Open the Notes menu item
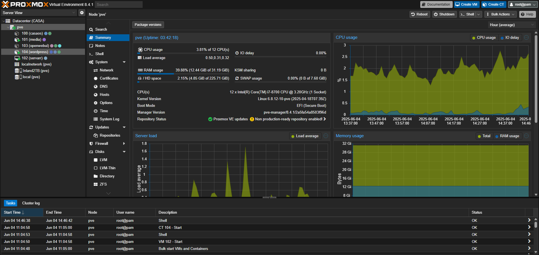539x255 pixels. coord(100,46)
